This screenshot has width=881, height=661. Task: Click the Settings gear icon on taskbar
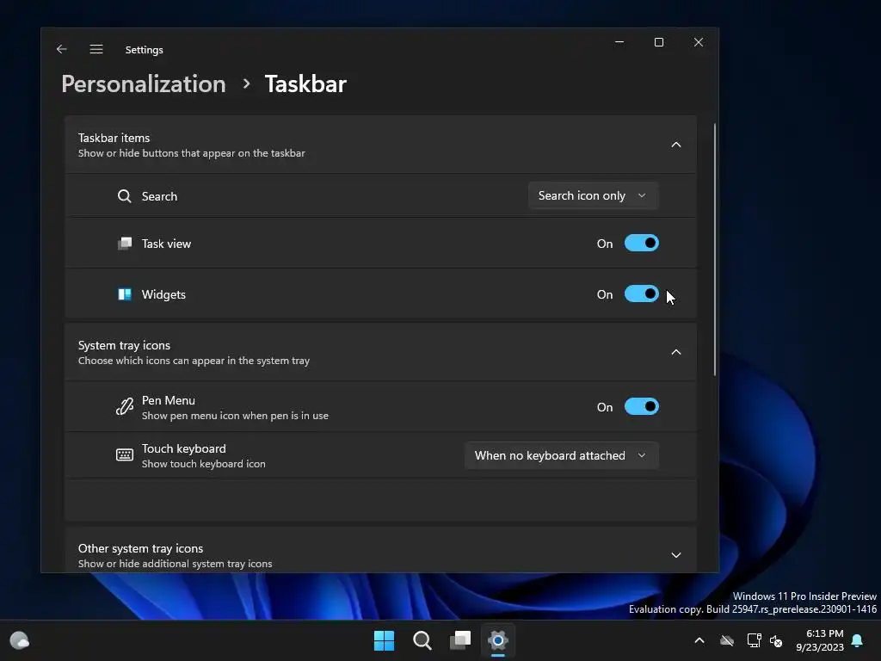[498, 640]
